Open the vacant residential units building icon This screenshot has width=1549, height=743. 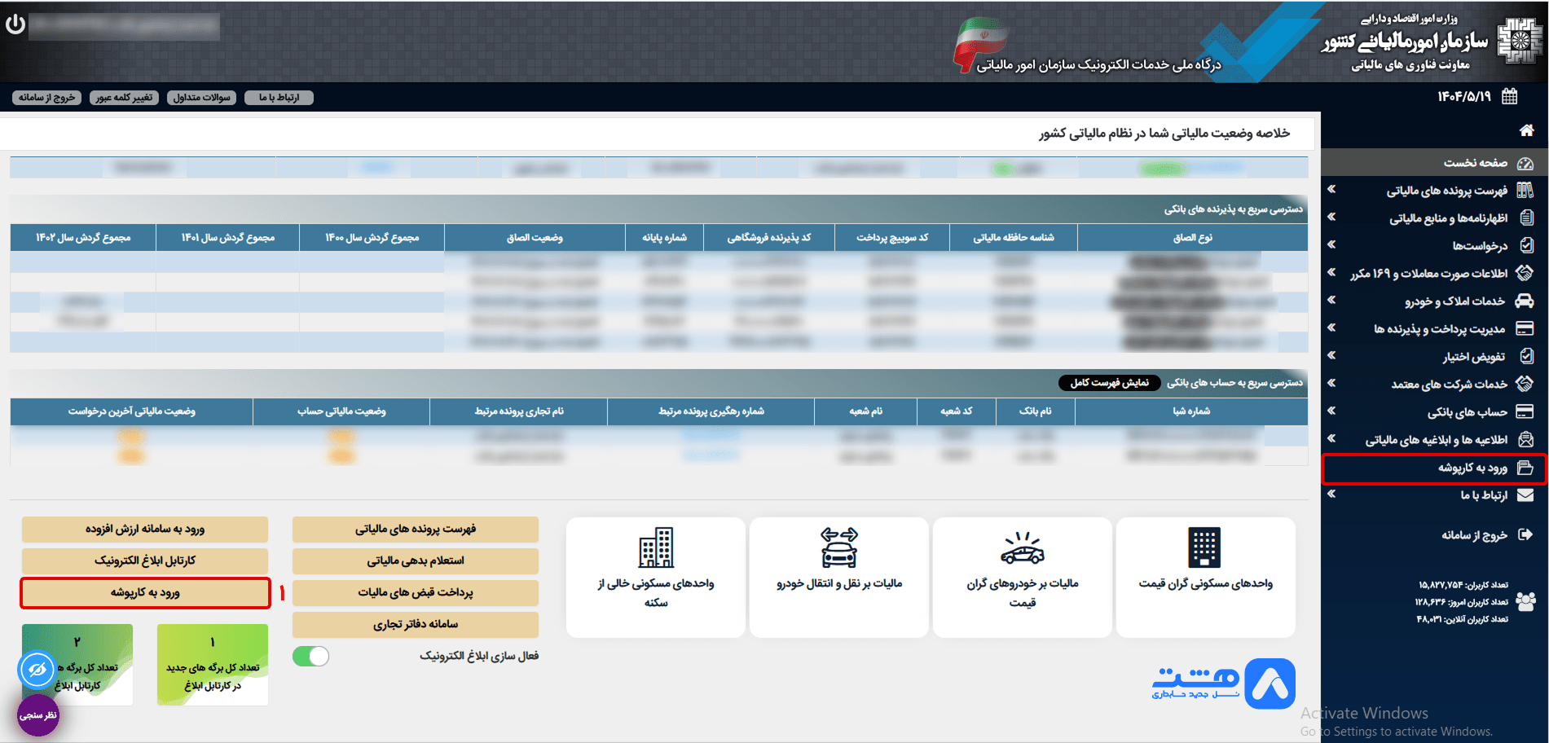coord(656,547)
